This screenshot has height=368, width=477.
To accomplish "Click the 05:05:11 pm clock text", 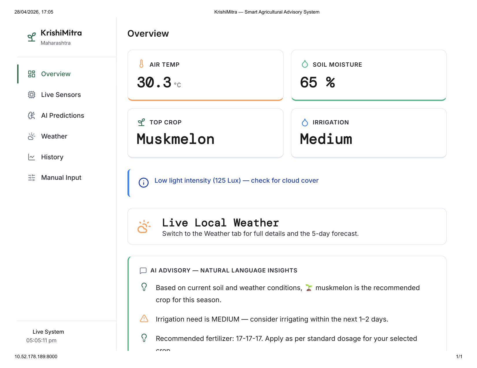I will point(41,341).
